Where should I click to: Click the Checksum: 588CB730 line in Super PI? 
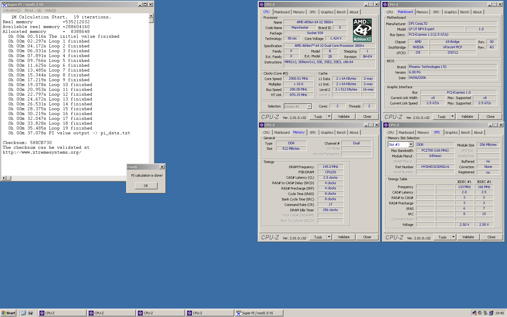click(x=27, y=142)
